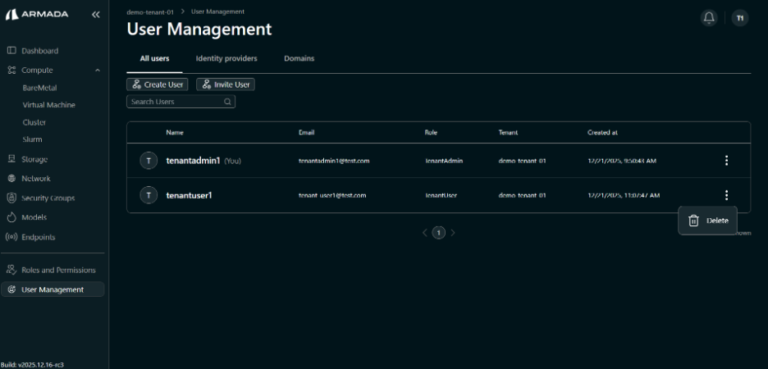Switch to the Identity providers tab

point(226,59)
